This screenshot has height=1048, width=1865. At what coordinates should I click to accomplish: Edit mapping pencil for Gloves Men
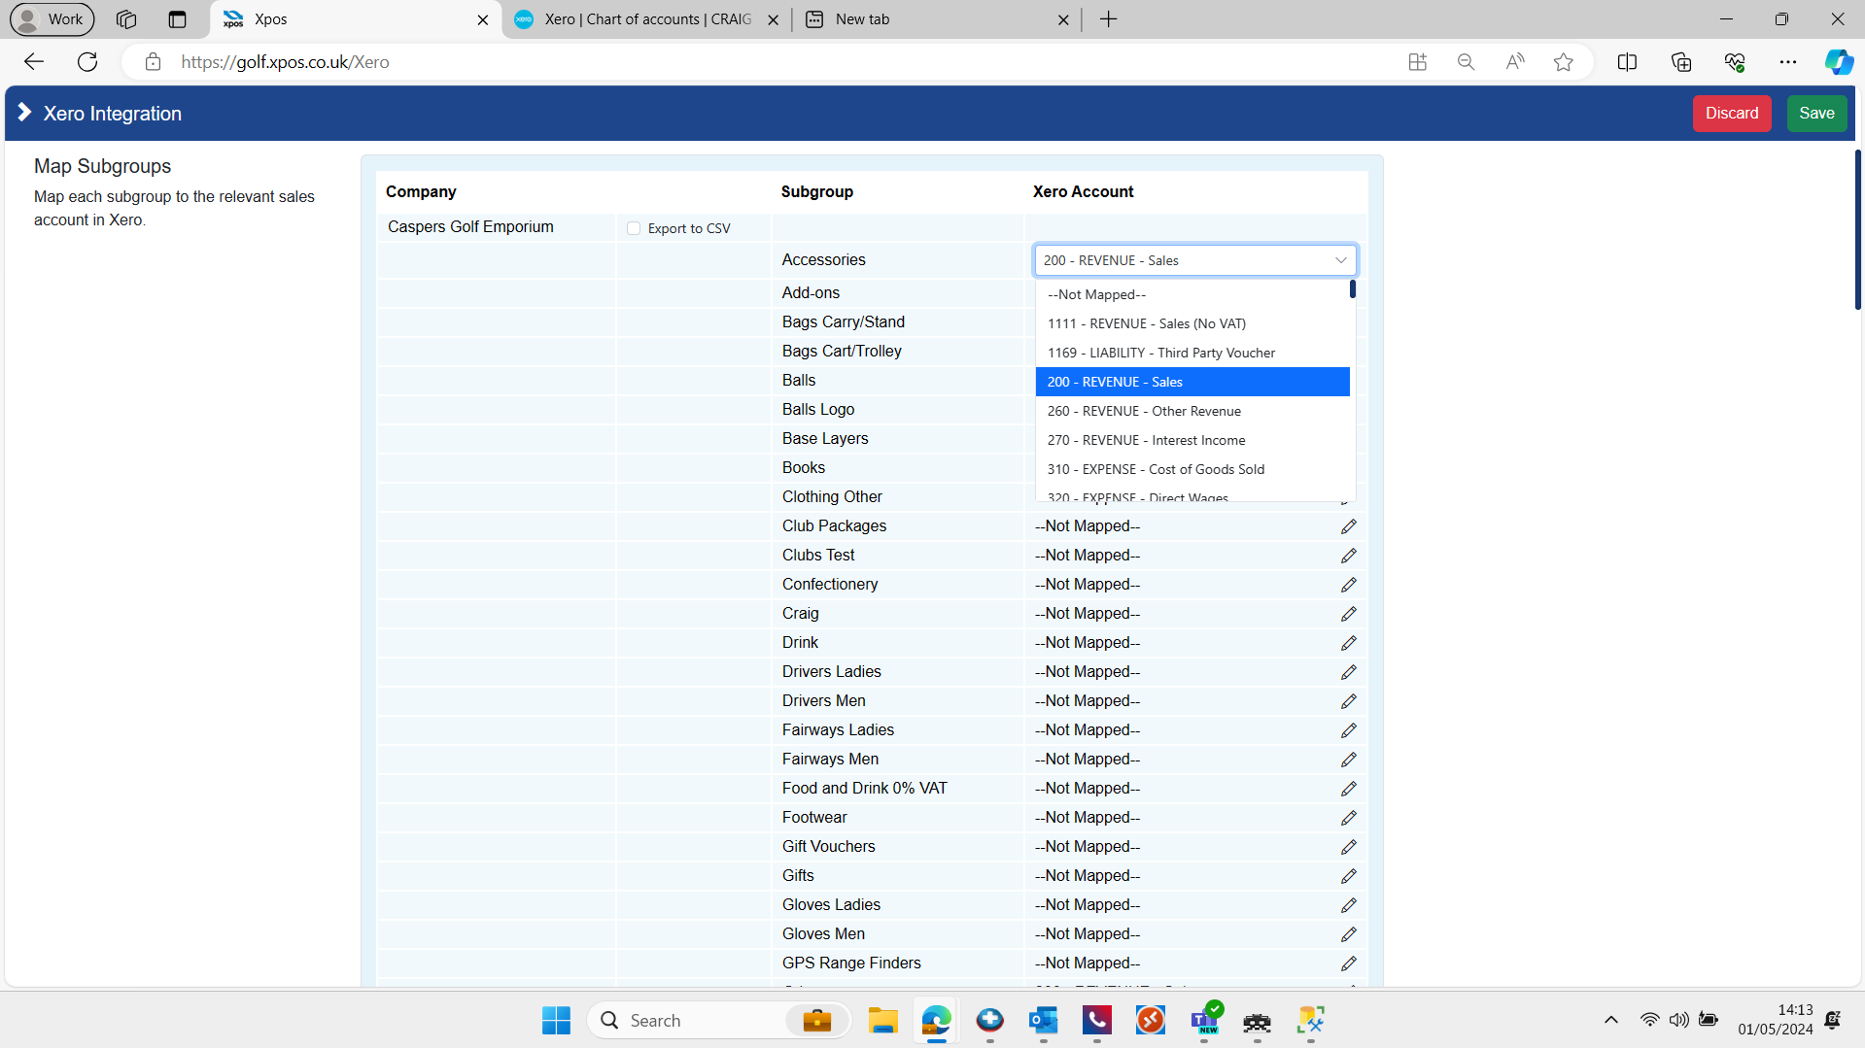click(1348, 934)
